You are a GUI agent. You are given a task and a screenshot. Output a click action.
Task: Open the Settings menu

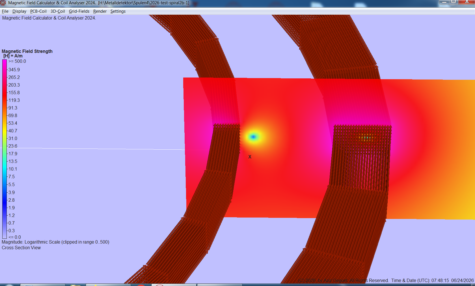click(x=118, y=11)
